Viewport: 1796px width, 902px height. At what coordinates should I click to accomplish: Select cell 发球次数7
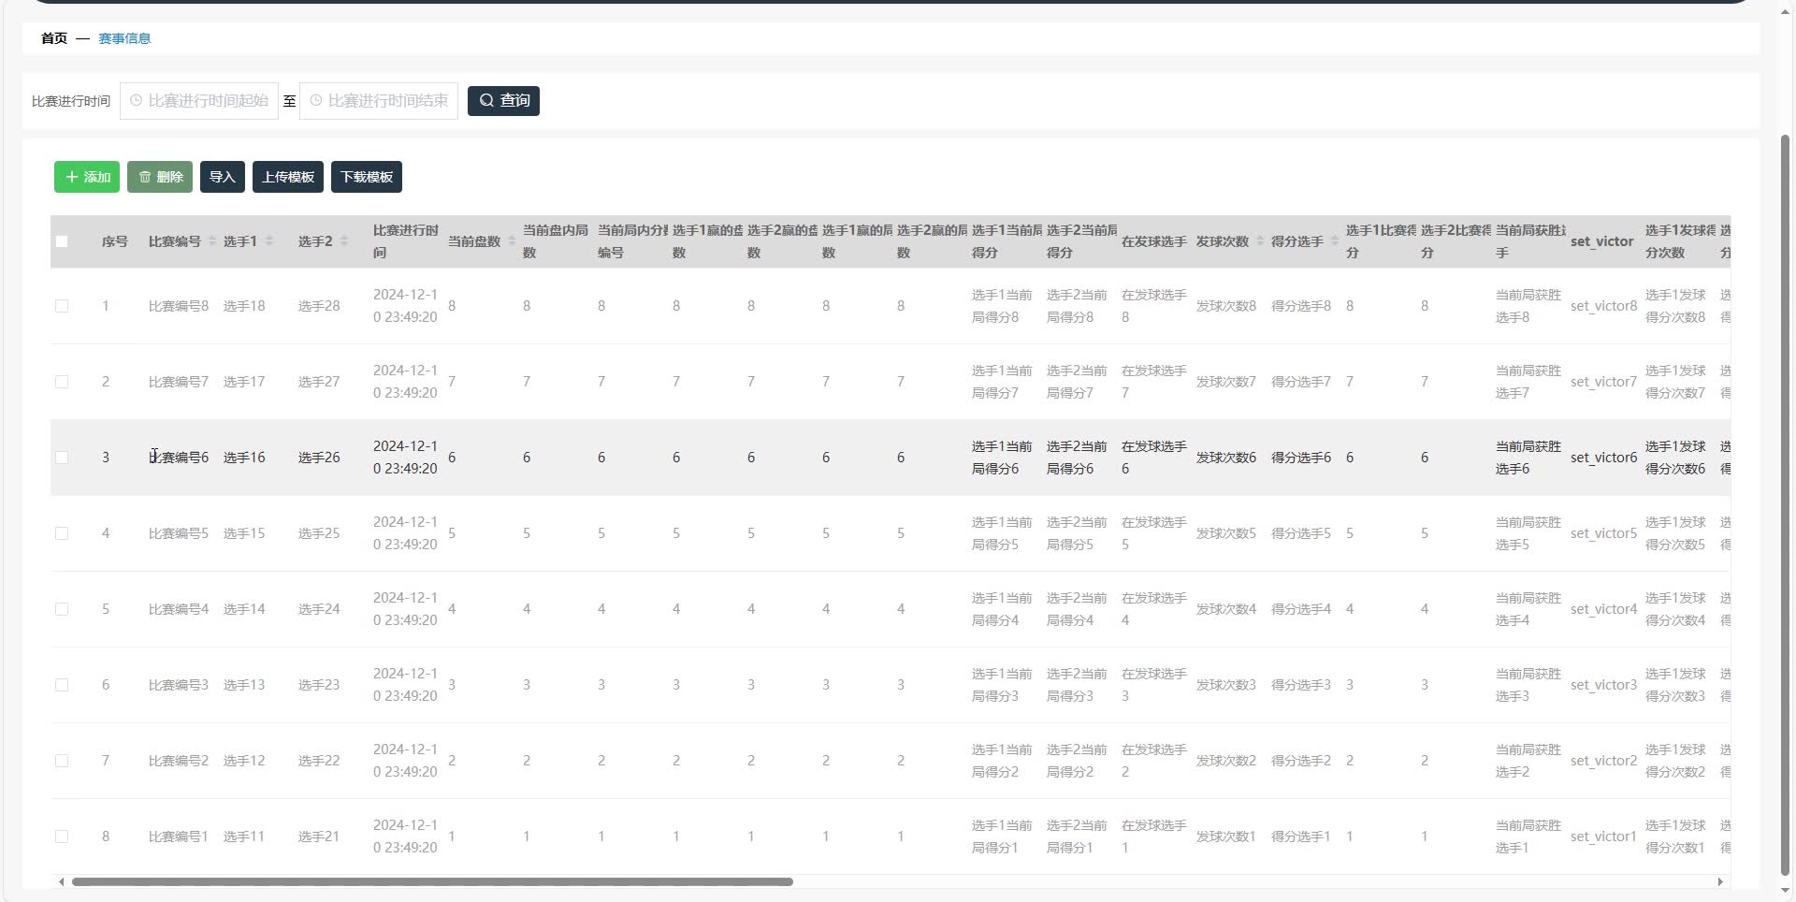pos(1226,382)
